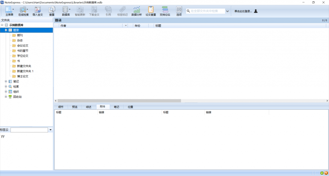This screenshot has width=329, height=176.
Task: Open the column dropdown arrow after 作者
Action: (126, 26)
